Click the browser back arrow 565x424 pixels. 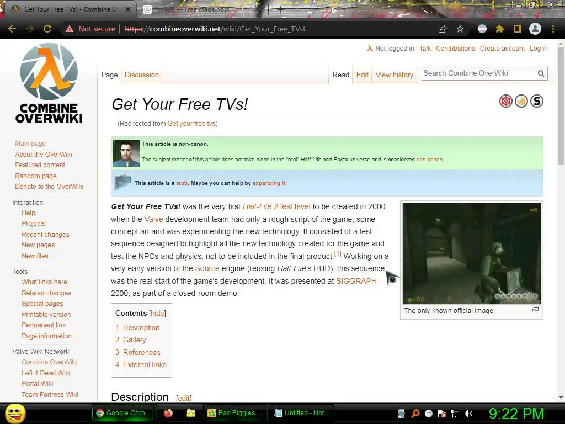point(12,29)
